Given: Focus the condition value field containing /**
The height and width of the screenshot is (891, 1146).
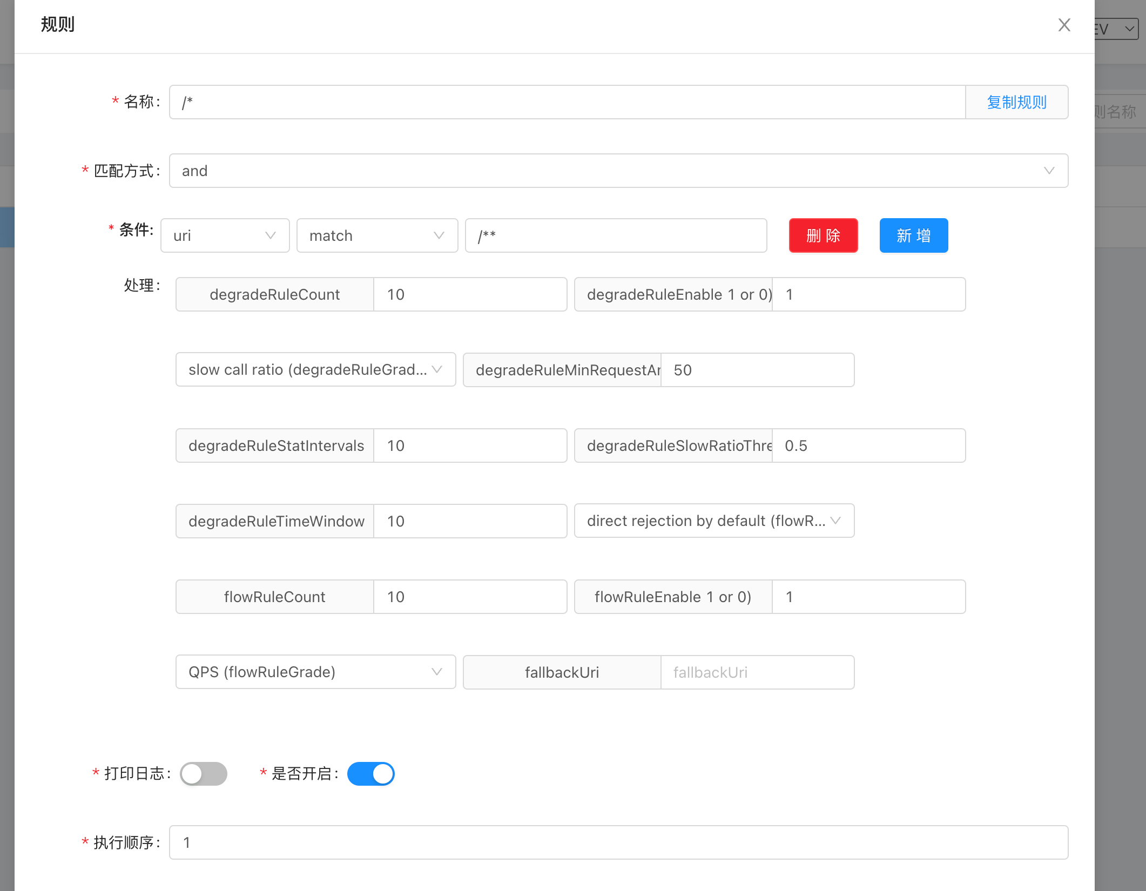Looking at the screenshot, I should click(616, 235).
